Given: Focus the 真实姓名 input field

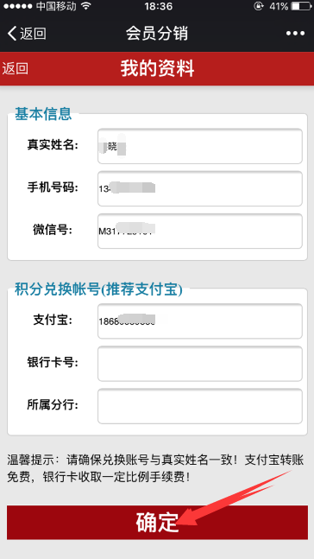Looking at the screenshot, I should 200,146.
